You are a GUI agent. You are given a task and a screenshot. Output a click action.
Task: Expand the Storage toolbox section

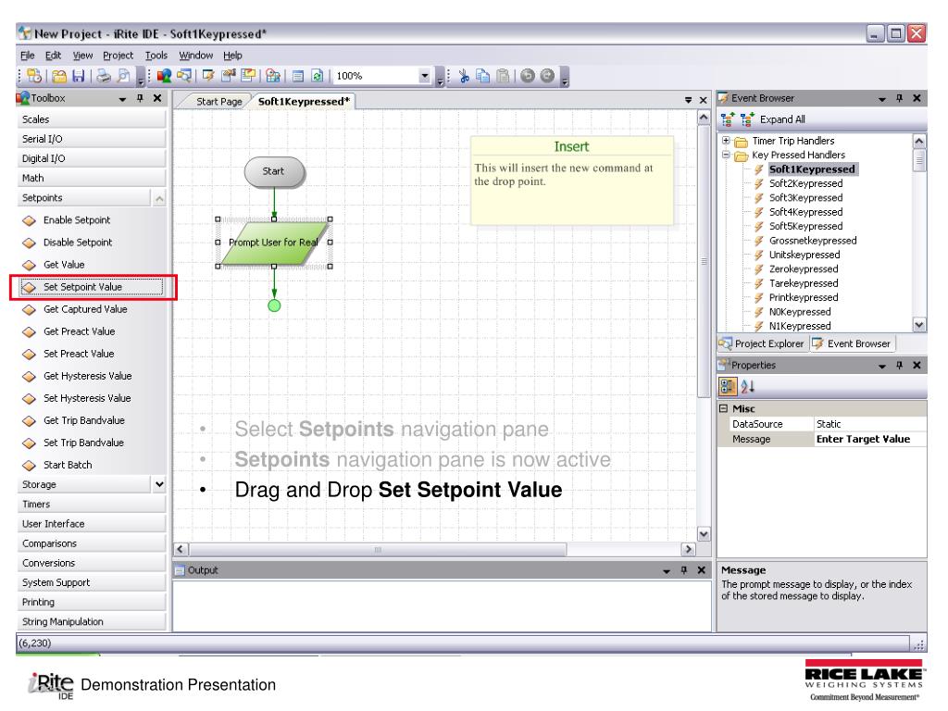[x=159, y=484]
